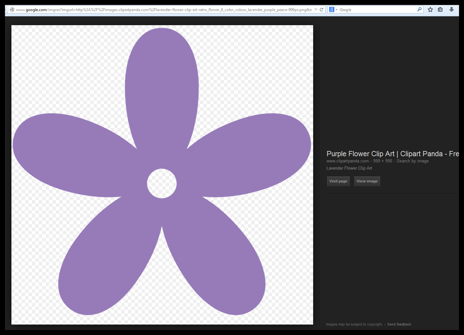
Task: Open the Purple Flower Clip Art title link
Action: [x=376, y=154]
